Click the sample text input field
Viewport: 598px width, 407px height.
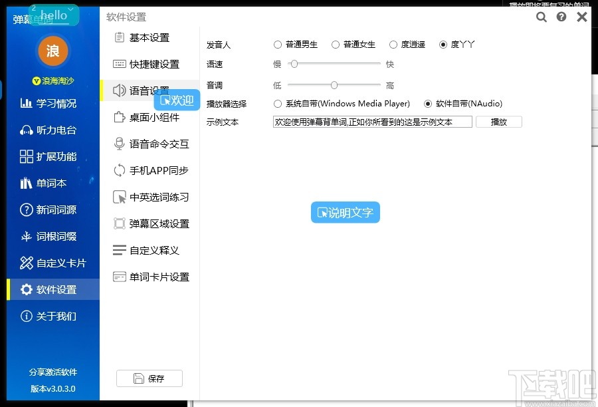click(371, 122)
